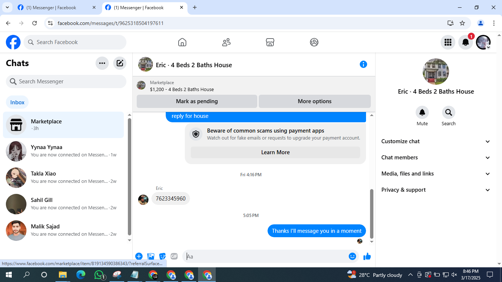Click the Search Facebook field
Screen dimensions: 502x282
(x=75, y=42)
